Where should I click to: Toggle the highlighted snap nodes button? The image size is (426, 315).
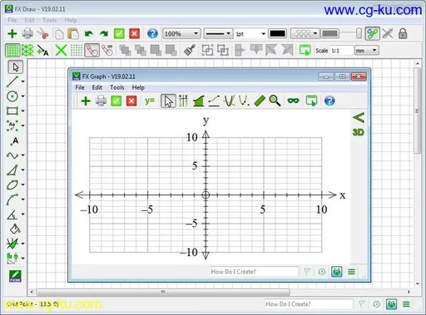click(x=92, y=51)
